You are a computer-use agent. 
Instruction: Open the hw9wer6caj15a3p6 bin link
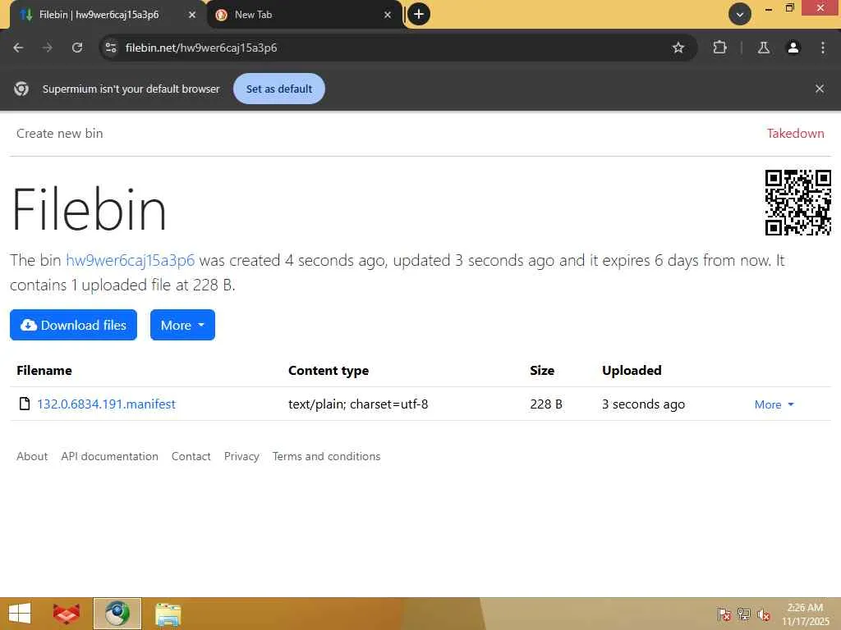click(x=130, y=260)
